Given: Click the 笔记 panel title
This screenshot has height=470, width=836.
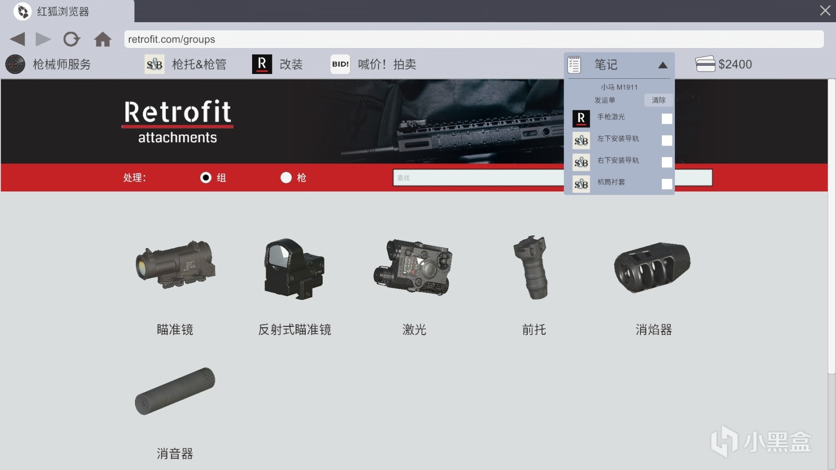Looking at the screenshot, I should pyautogui.click(x=606, y=64).
